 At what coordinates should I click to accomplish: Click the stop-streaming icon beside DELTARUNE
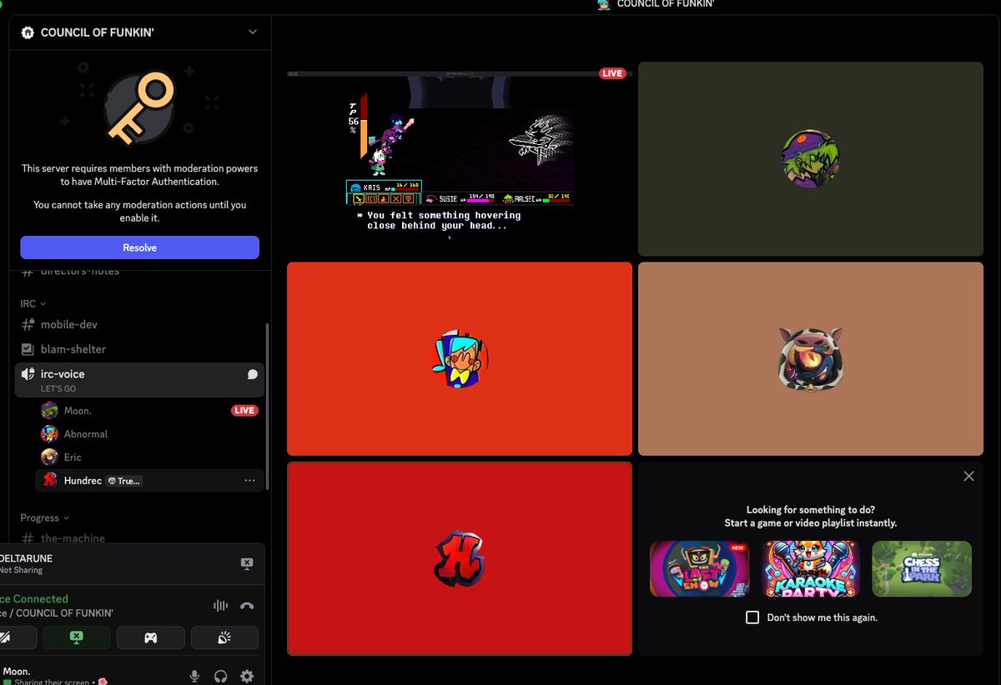point(246,564)
